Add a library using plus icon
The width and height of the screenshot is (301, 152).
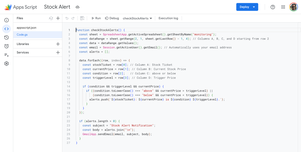pos(58,44)
